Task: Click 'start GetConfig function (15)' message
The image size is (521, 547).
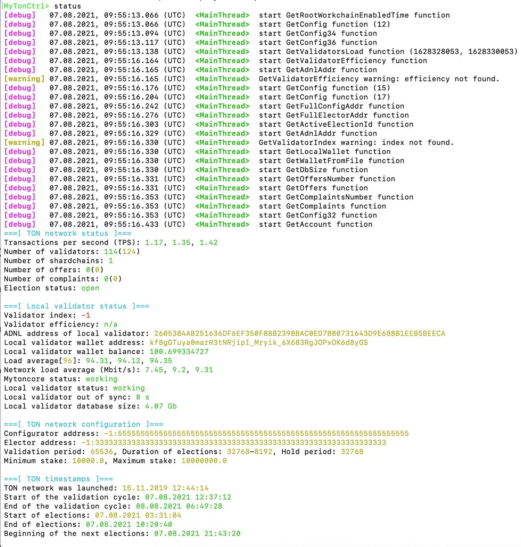Action: pos(325,88)
